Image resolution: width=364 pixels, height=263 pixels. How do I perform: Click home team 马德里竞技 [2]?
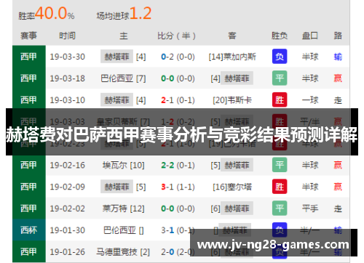(x=123, y=252)
